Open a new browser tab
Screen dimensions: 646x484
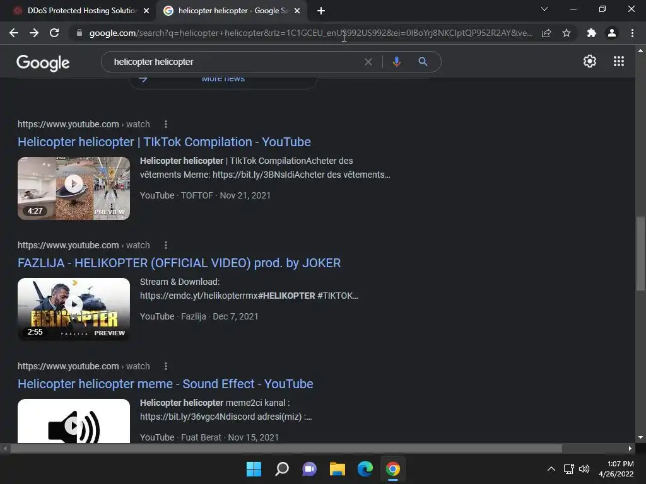321,11
